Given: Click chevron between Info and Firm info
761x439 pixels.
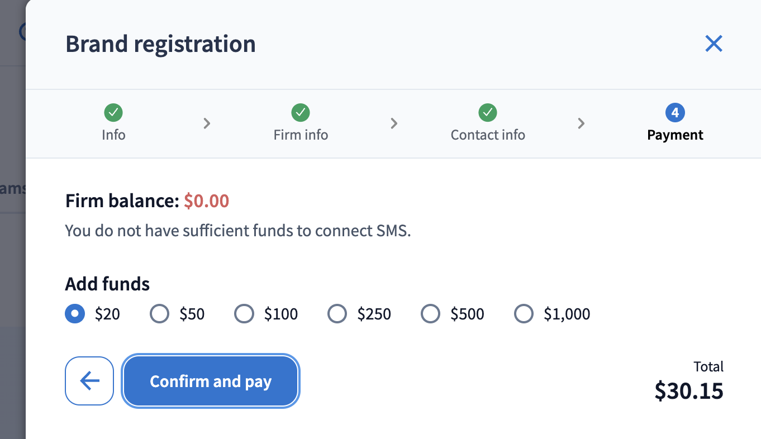Looking at the screenshot, I should (x=207, y=123).
